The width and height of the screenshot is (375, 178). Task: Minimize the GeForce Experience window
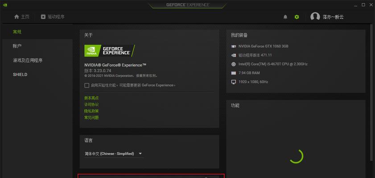[x=356, y=5]
